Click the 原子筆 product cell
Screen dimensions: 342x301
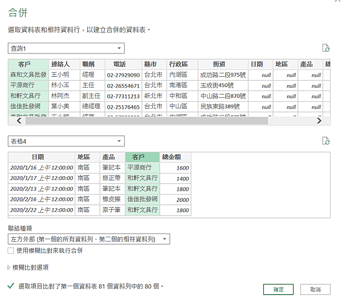(x=112, y=210)
